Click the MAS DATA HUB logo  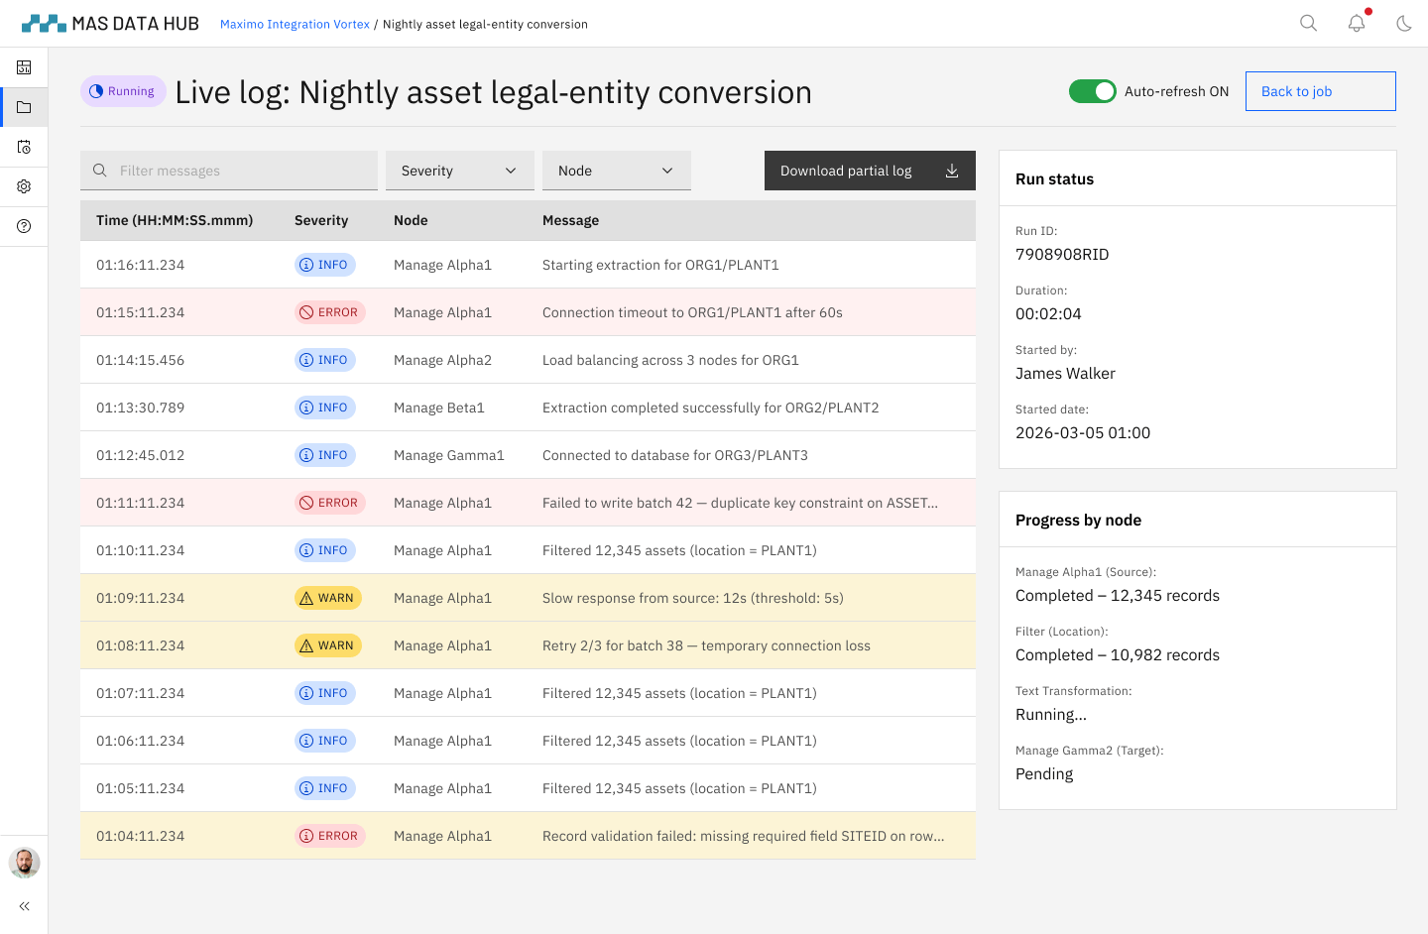pos(109,22)
